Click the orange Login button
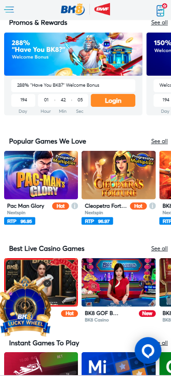171x376 pixels. (x=113, y=100)
